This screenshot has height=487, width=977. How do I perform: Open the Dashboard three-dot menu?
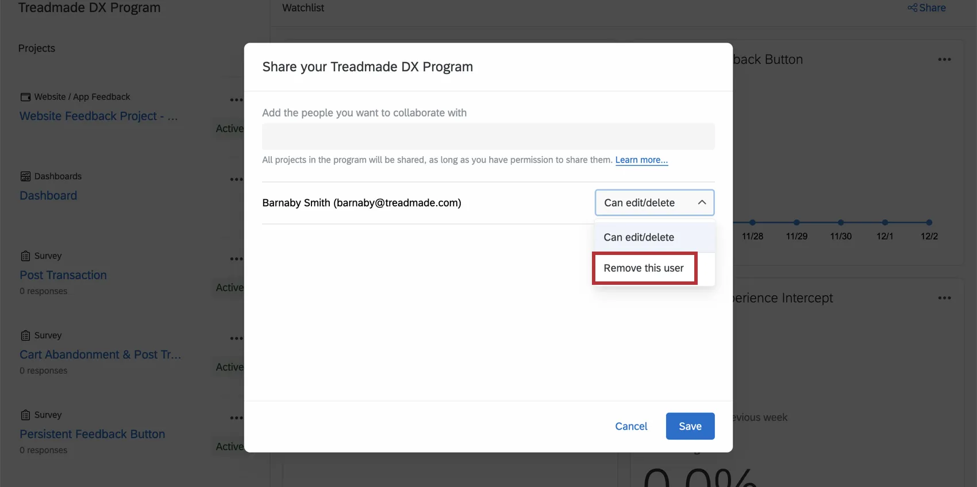[x=236, y=179]
